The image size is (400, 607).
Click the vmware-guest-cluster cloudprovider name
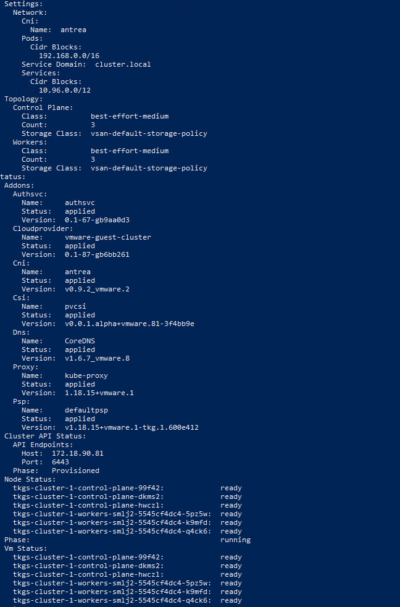click(107, 237)
